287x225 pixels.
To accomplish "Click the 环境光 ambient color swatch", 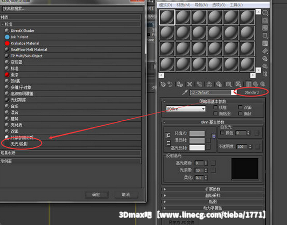I will click(x=197, y=133).
